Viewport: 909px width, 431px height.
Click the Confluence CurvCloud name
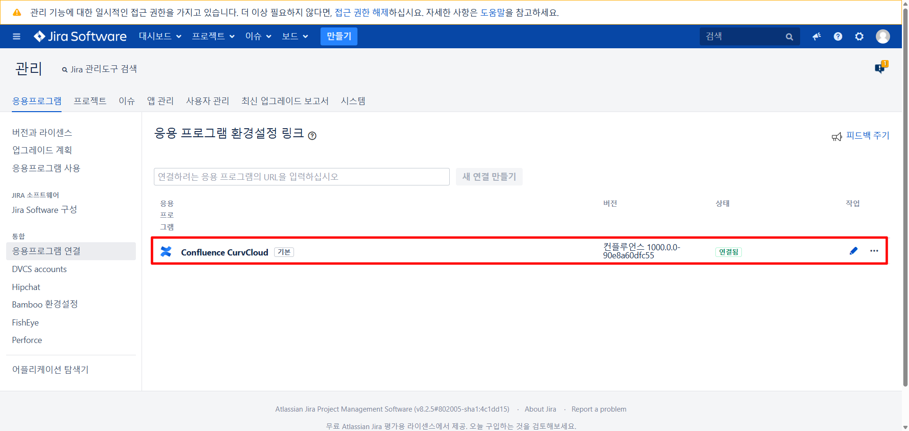224,252
